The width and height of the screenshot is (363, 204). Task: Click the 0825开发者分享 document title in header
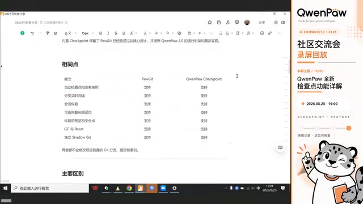pos(26,23)
